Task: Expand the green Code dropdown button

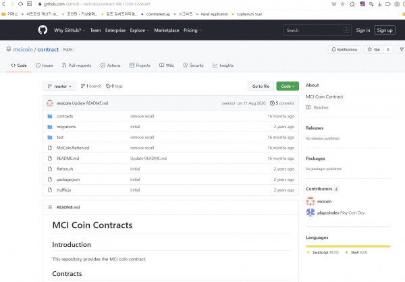Action: tap(288, 86)
